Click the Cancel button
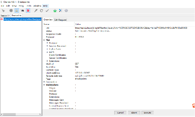The height and width of the screenshot is (117, 195). [x=120, y=113]
